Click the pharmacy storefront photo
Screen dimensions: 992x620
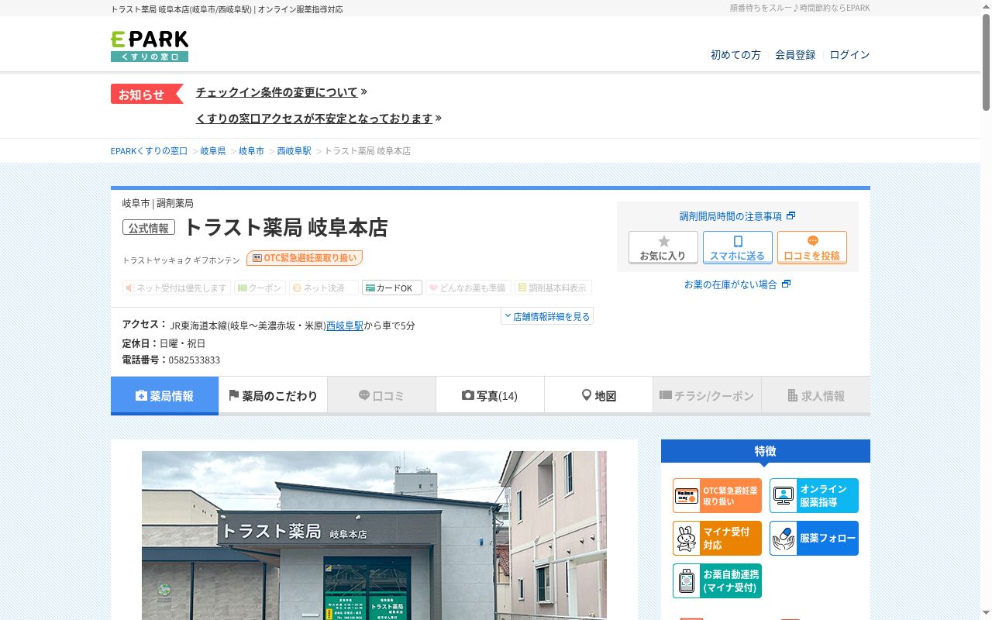pos(374,536)
